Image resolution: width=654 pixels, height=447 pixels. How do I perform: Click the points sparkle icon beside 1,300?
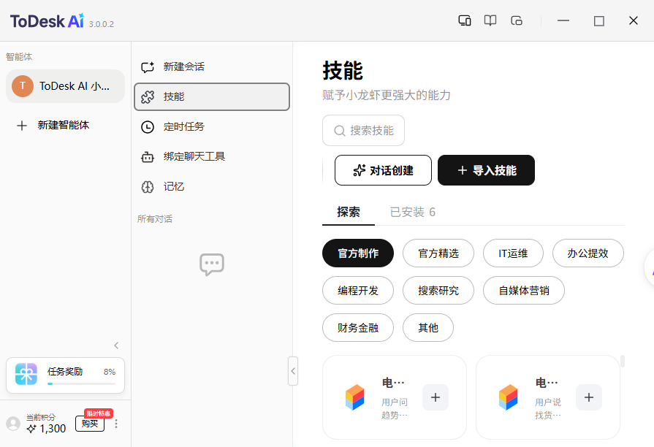[31, 429]
